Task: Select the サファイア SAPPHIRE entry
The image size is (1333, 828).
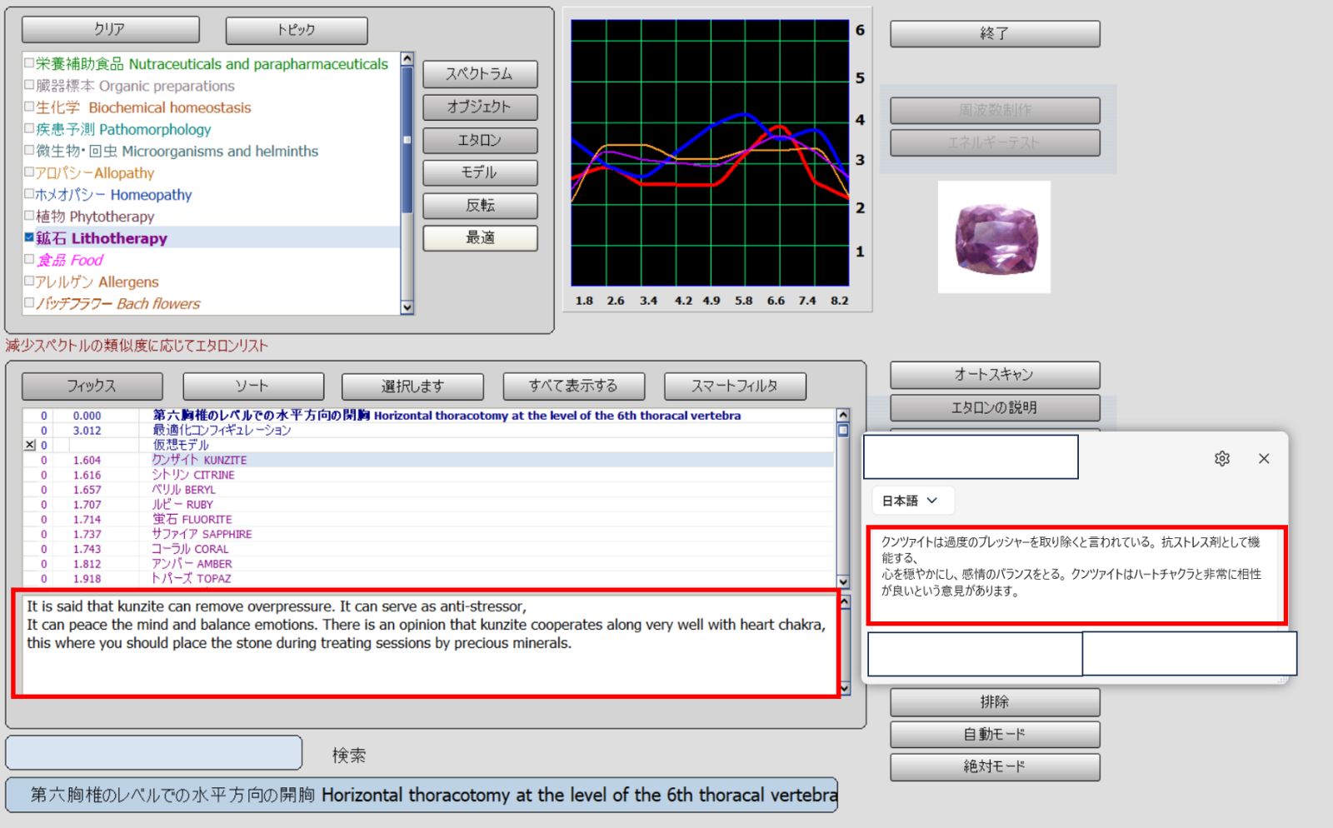Action: 202,534
